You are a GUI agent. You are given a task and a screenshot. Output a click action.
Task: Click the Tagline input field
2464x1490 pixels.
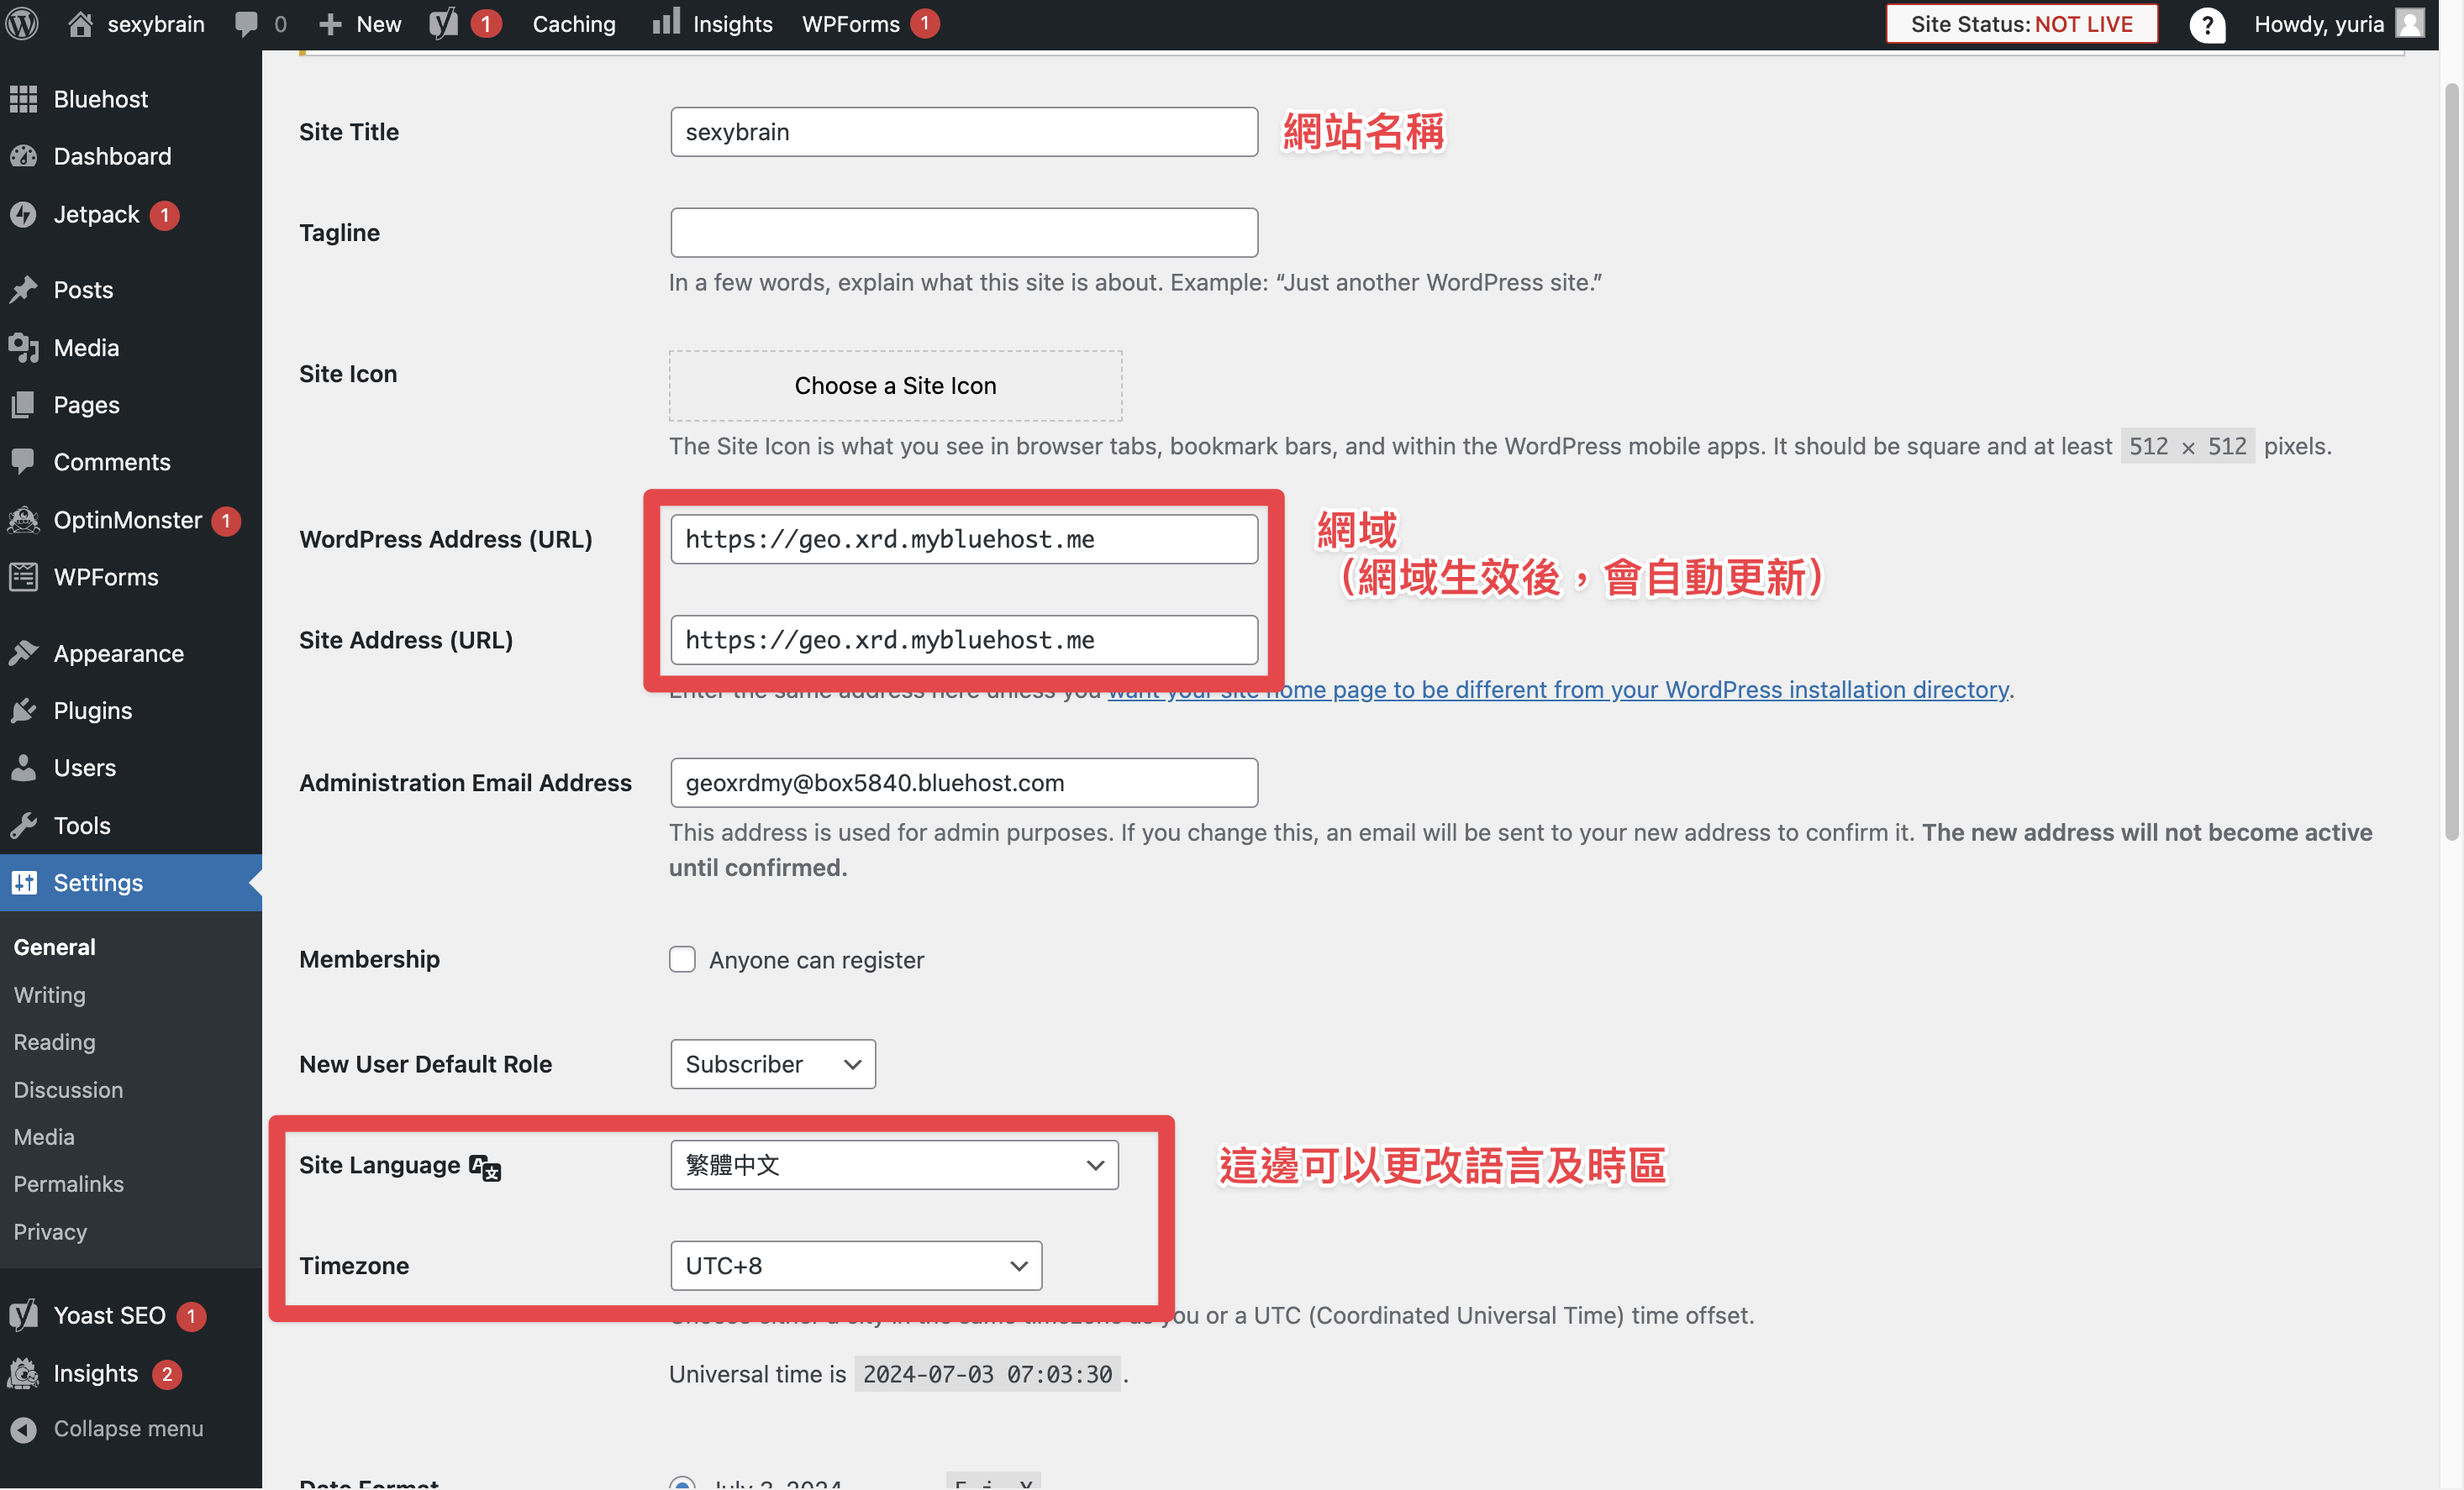coord(964,233)
